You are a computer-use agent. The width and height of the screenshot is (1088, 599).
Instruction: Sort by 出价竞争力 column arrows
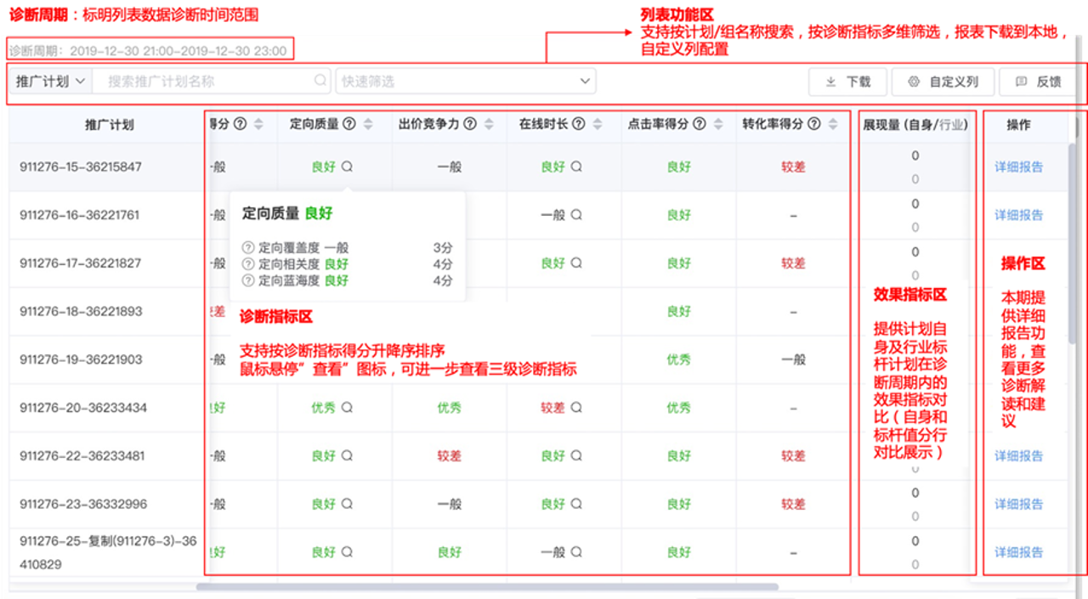pyautogui.click(x=489, y=124)
